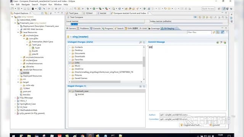Click the Author input field
The width and height of the screenshot is (244, 137).
(193, 115)
